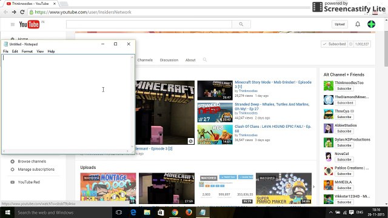Focus the YouTube search field
The width and height of the screenshot is (388, 218).
point(149,24)
